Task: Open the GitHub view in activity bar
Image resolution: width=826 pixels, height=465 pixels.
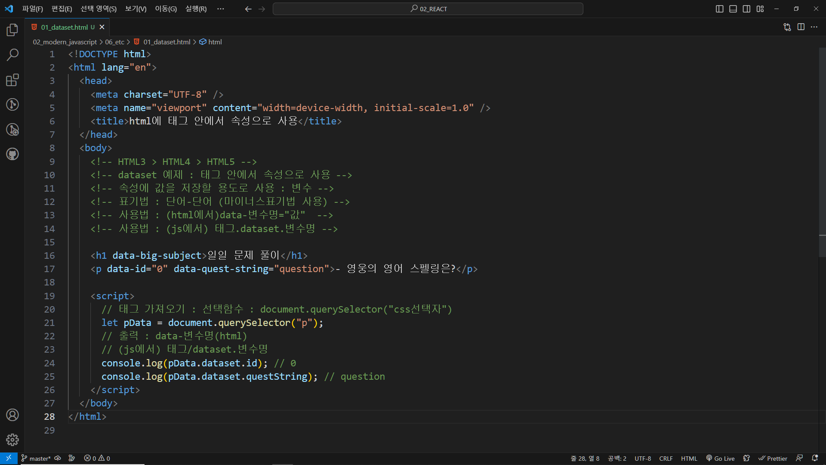Action: click(x=12, y=154)
